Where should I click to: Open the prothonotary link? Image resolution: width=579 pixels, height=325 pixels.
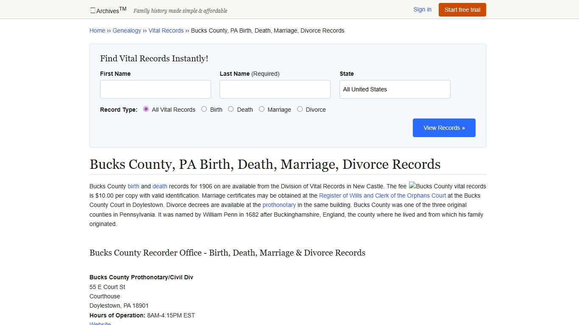coord(279,205)
